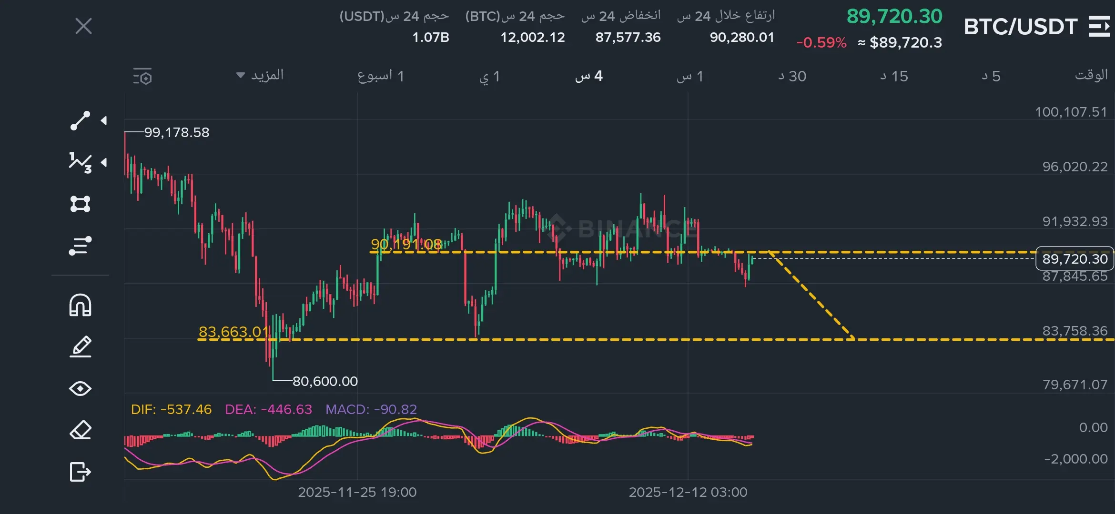Screen dimensions: 1115x514
Task: Enable the pencil stay-in-drawing mode
Action: click(x=80, y=346)
